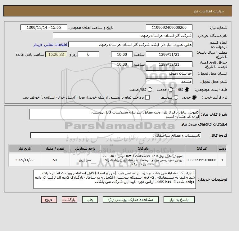
Task: Click the بازگشت back button
Action: click(x=69, y=200)
